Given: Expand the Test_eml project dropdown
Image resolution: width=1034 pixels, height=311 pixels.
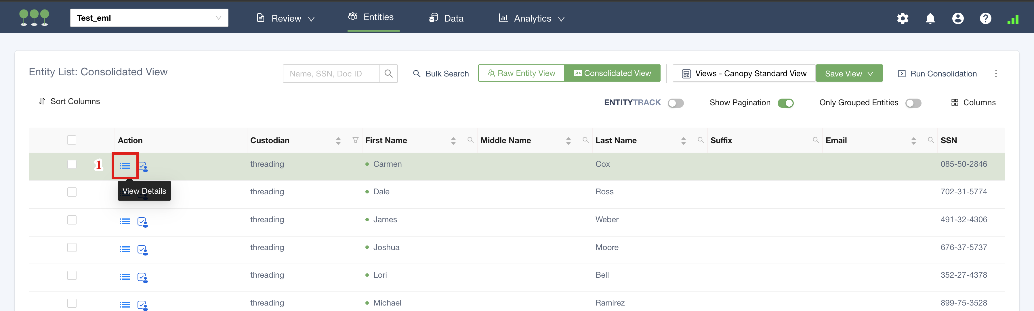Looking at the screenshot, I should point(149,18).
